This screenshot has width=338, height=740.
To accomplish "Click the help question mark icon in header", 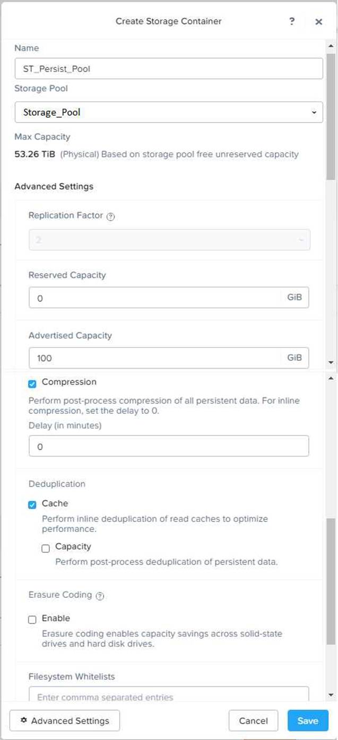I will [x=292, y=21].
